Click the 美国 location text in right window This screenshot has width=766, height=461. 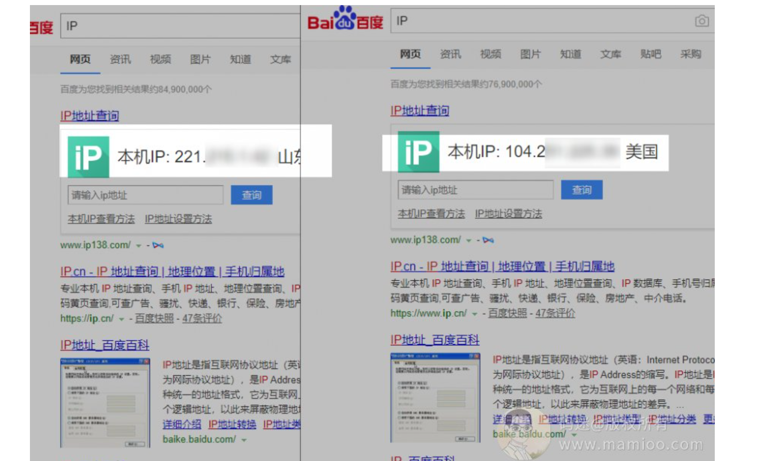tap(642, 152)
